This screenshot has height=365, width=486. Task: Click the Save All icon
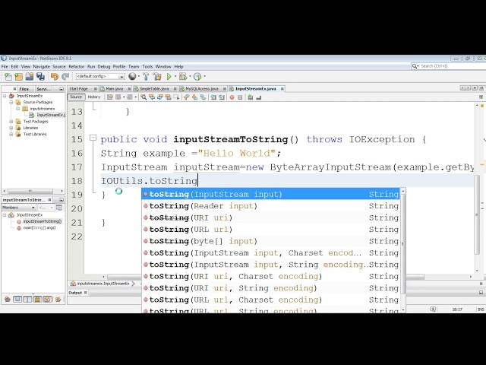[x=40, y=76]
